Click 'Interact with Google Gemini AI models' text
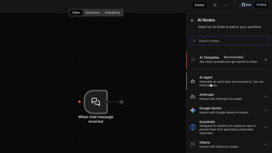Screen dimensions: 272x153 tap(224, 112)
